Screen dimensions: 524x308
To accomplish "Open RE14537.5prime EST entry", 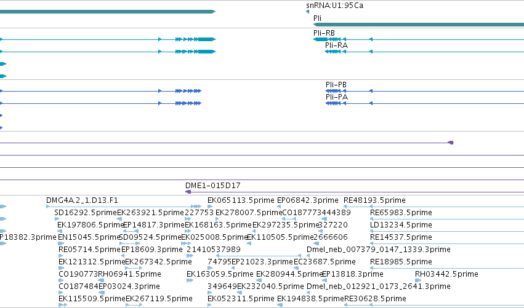I will [x=401, y=237].
